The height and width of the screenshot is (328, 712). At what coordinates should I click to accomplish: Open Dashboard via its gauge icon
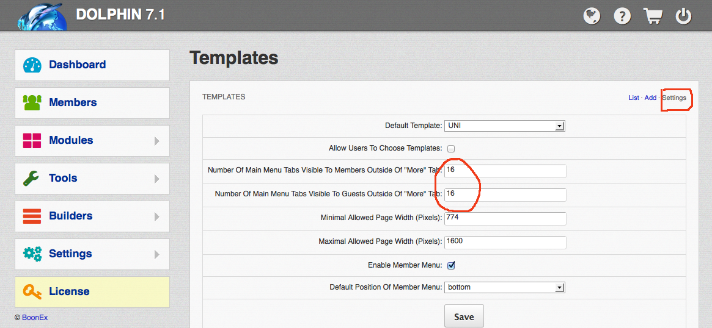coord(32,65)
